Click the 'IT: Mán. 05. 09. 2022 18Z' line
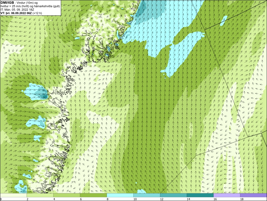 point(17,10)
